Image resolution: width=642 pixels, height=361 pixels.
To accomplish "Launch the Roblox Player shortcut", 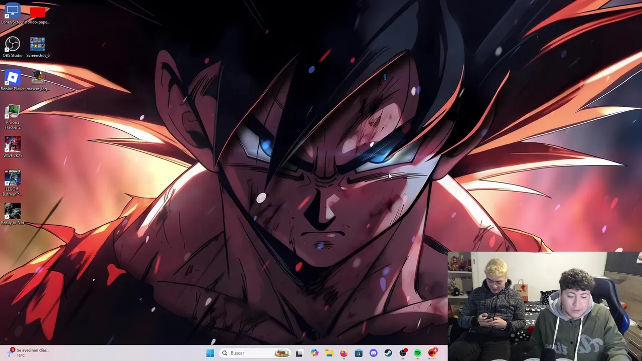I will (x=12, y=81).
